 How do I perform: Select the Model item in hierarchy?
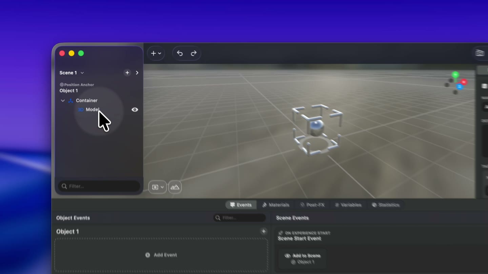(x=93, y=110)
